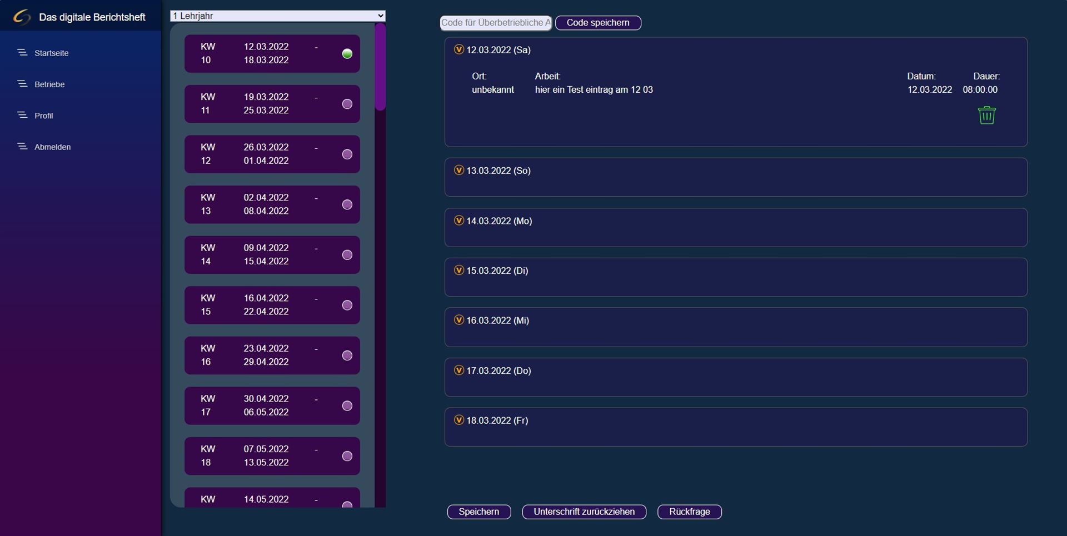Click the Betriebe menu list icon
The height and width of the screenshot is (536, 1067).
(22, 84)
